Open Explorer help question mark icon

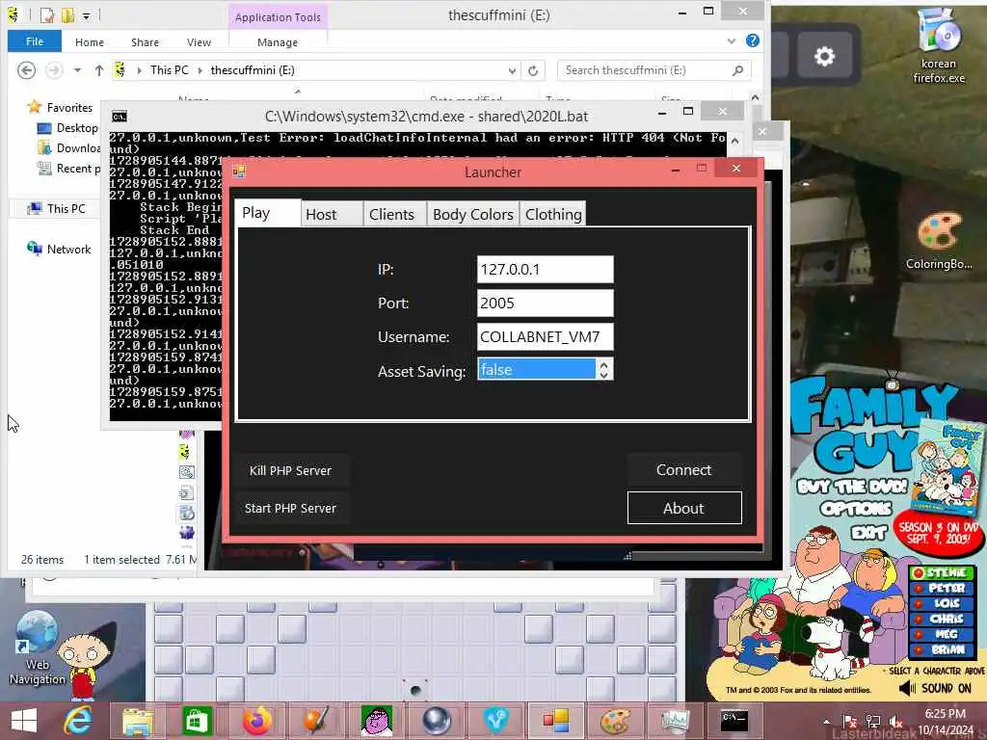752,40
